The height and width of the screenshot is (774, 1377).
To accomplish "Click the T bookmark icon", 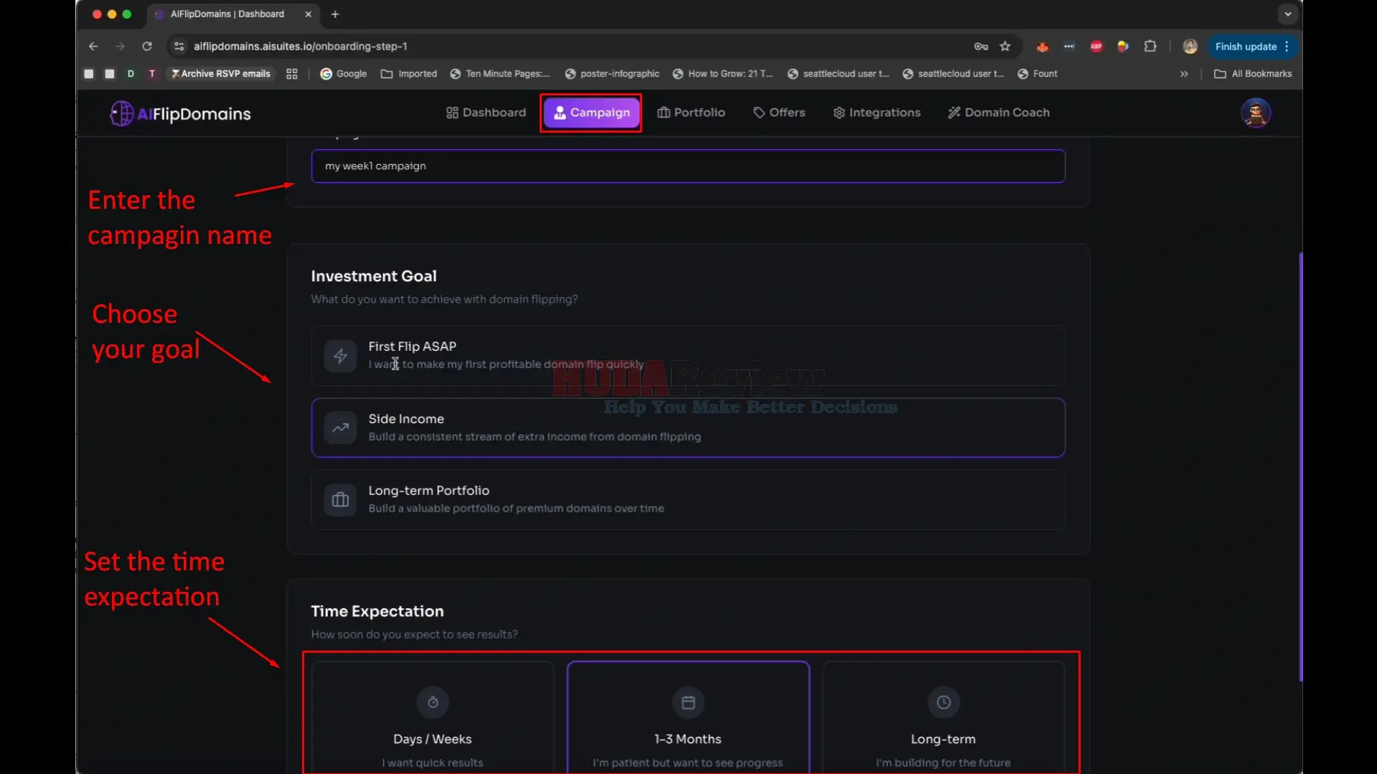I will point(152,74).
